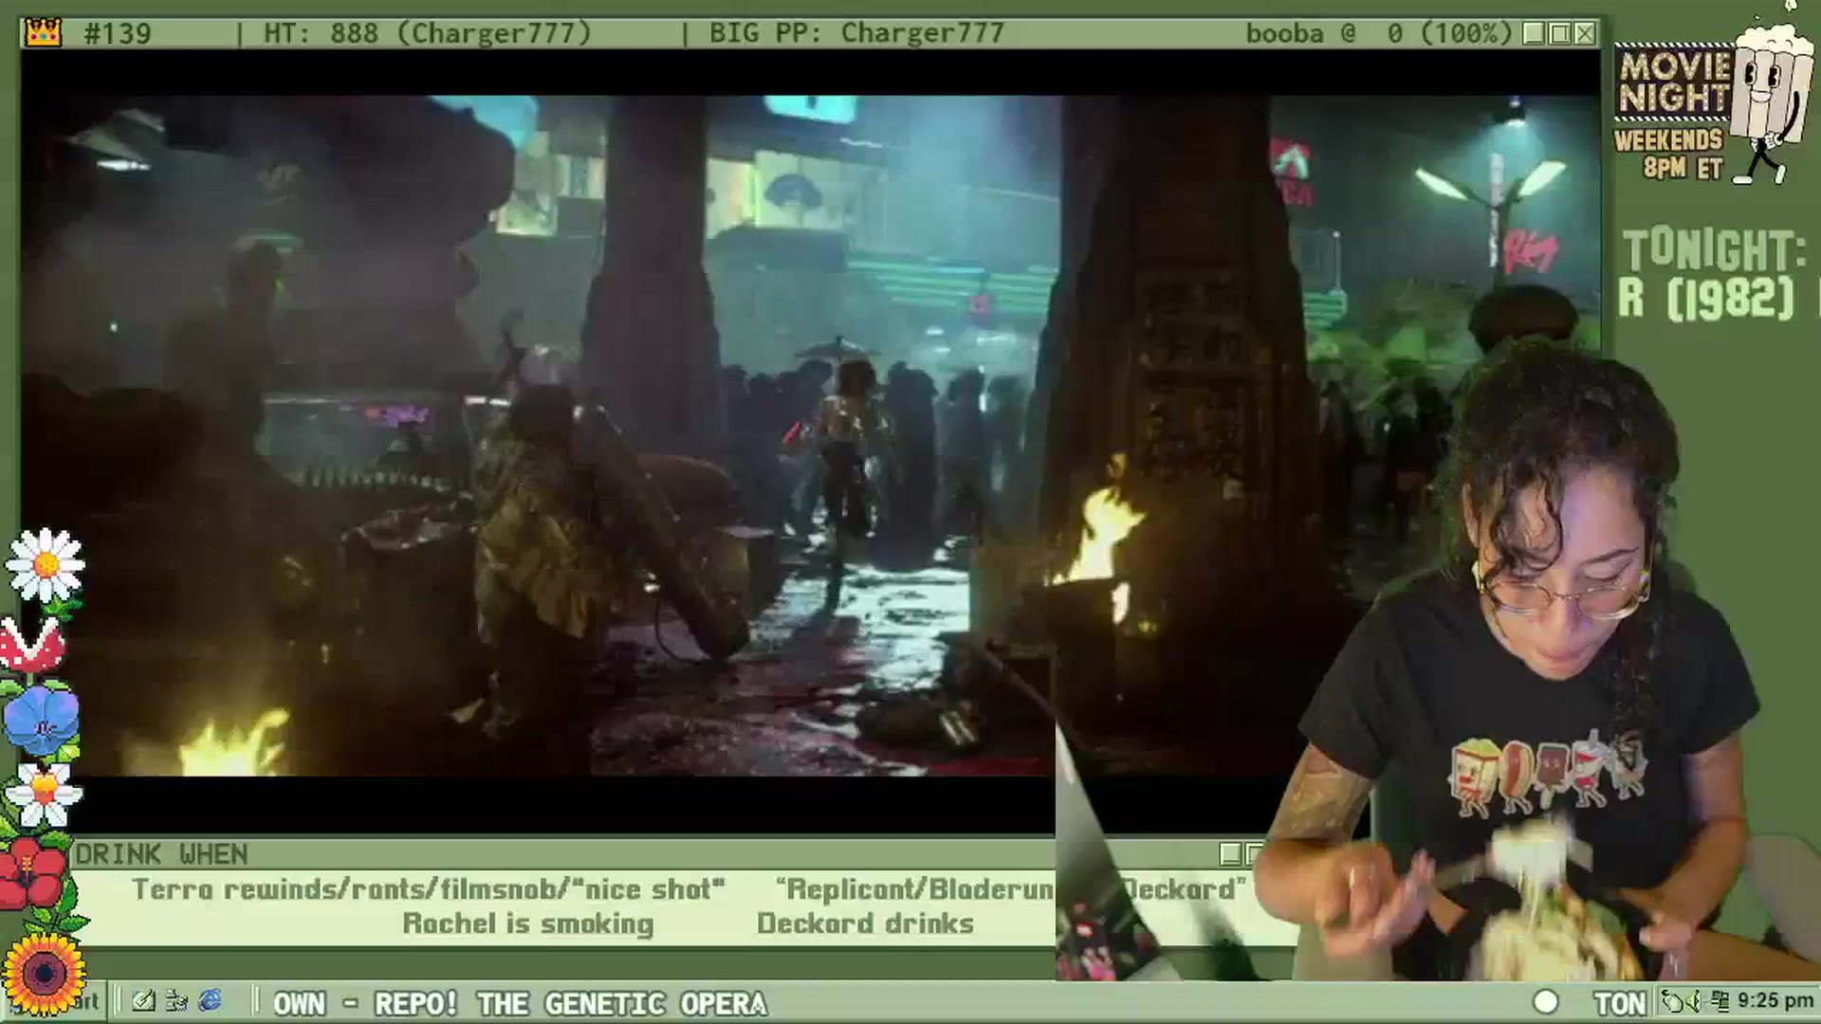Click the 'Deckard drinks' rule
The image size is (1821, 1024).
(x=865, y=923)
